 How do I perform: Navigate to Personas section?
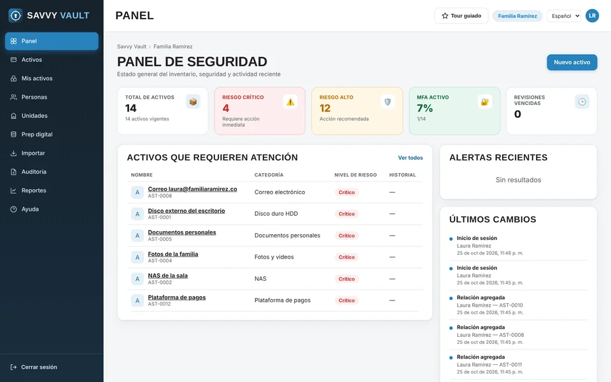coord(52,97)
